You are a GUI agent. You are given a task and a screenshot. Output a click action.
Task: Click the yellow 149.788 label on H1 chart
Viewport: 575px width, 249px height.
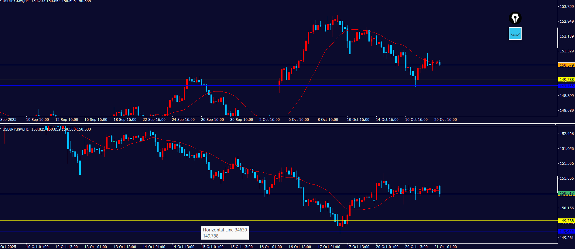[x=566, y=221]
